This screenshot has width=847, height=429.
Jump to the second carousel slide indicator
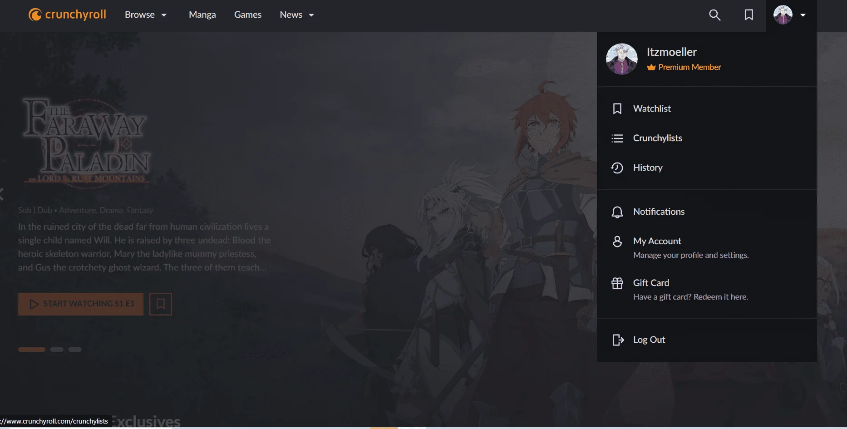coord(57,350)
